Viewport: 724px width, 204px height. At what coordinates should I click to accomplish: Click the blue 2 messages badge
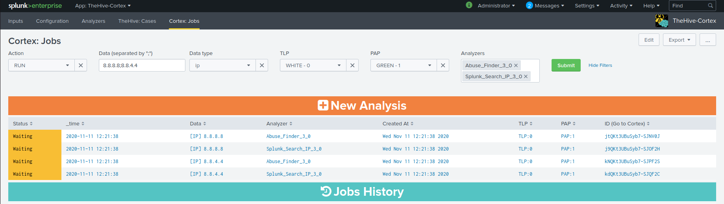[530, 6]
